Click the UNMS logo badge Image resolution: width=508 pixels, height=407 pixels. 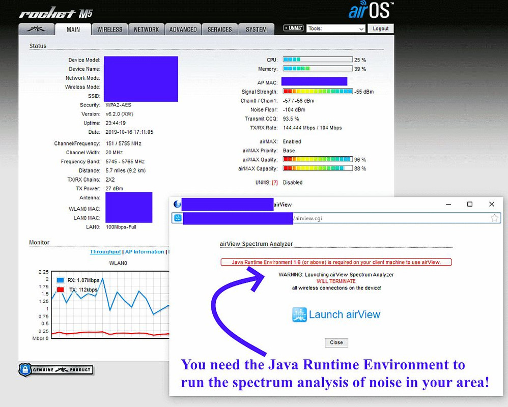294,28
